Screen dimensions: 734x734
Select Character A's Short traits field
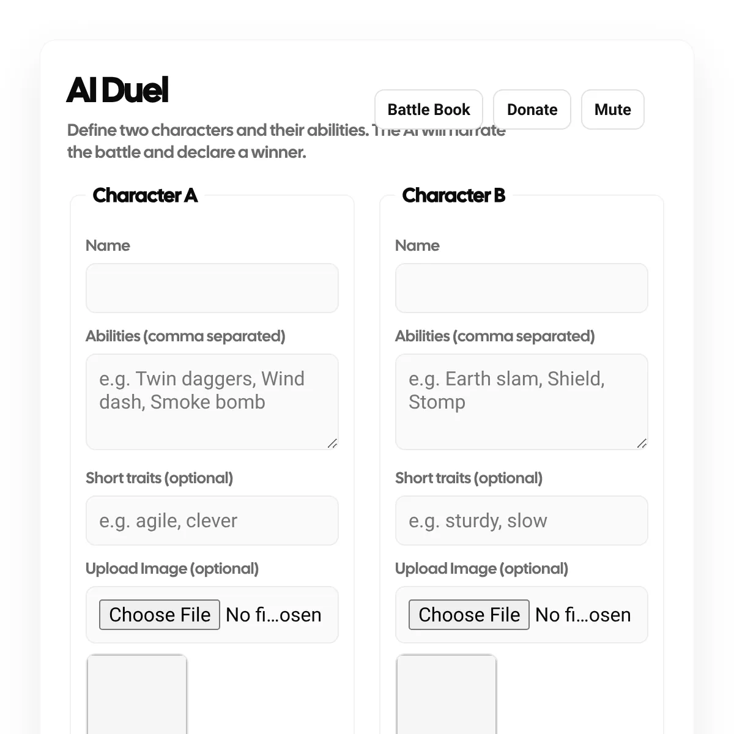212,521
